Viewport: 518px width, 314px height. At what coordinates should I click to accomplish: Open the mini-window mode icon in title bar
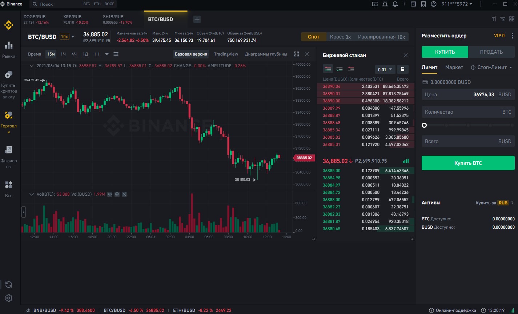pos(375,4)
